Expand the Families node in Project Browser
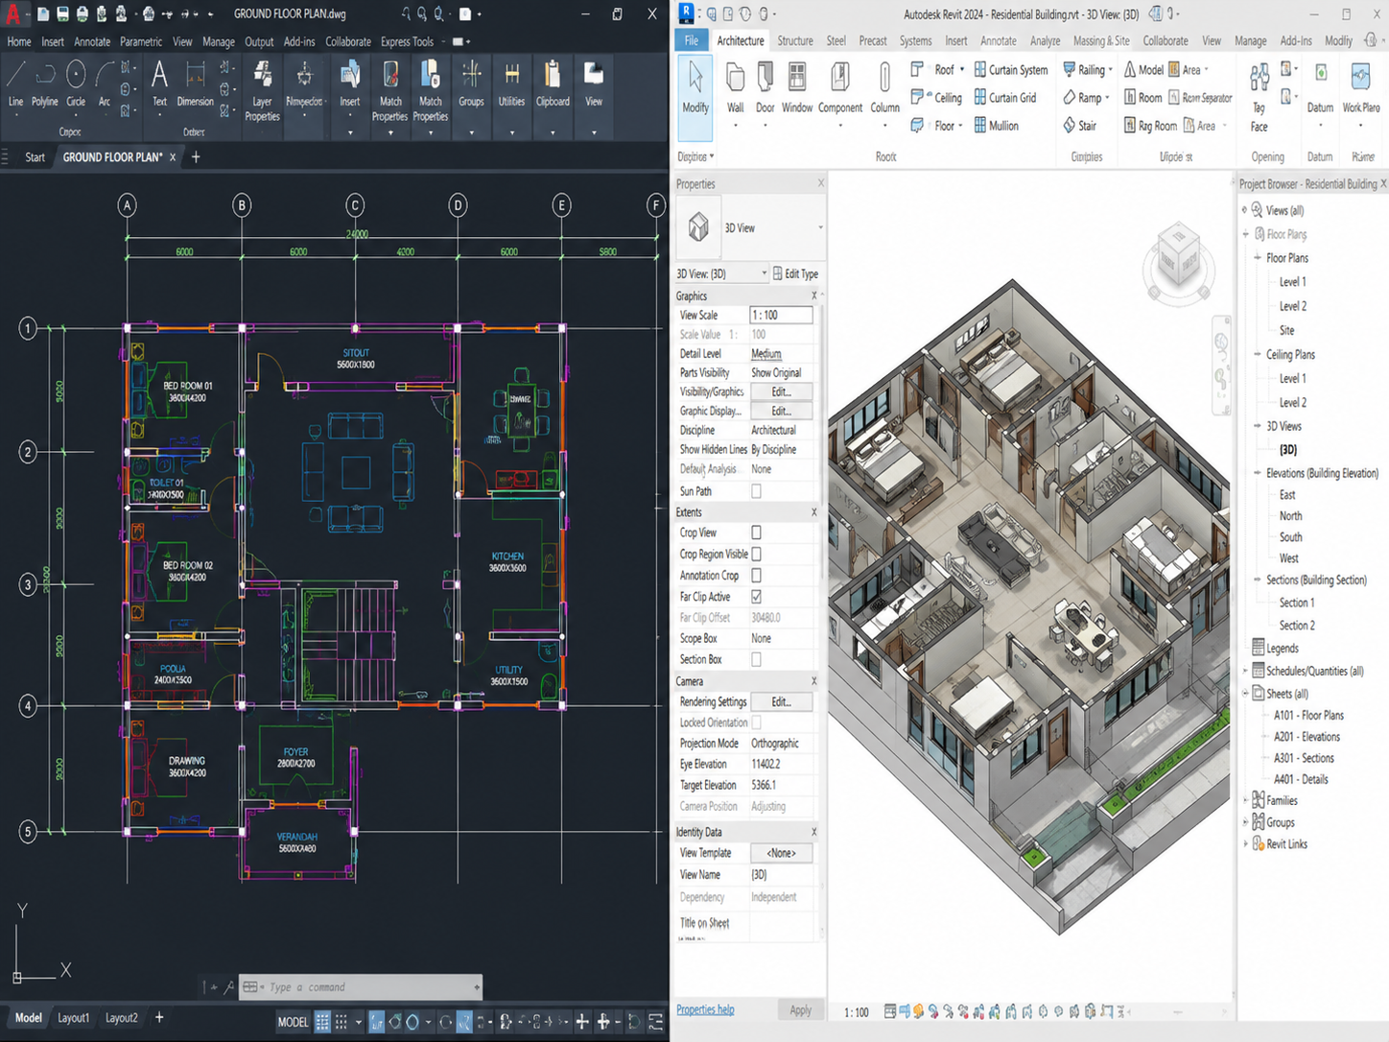 (1245, 800)
